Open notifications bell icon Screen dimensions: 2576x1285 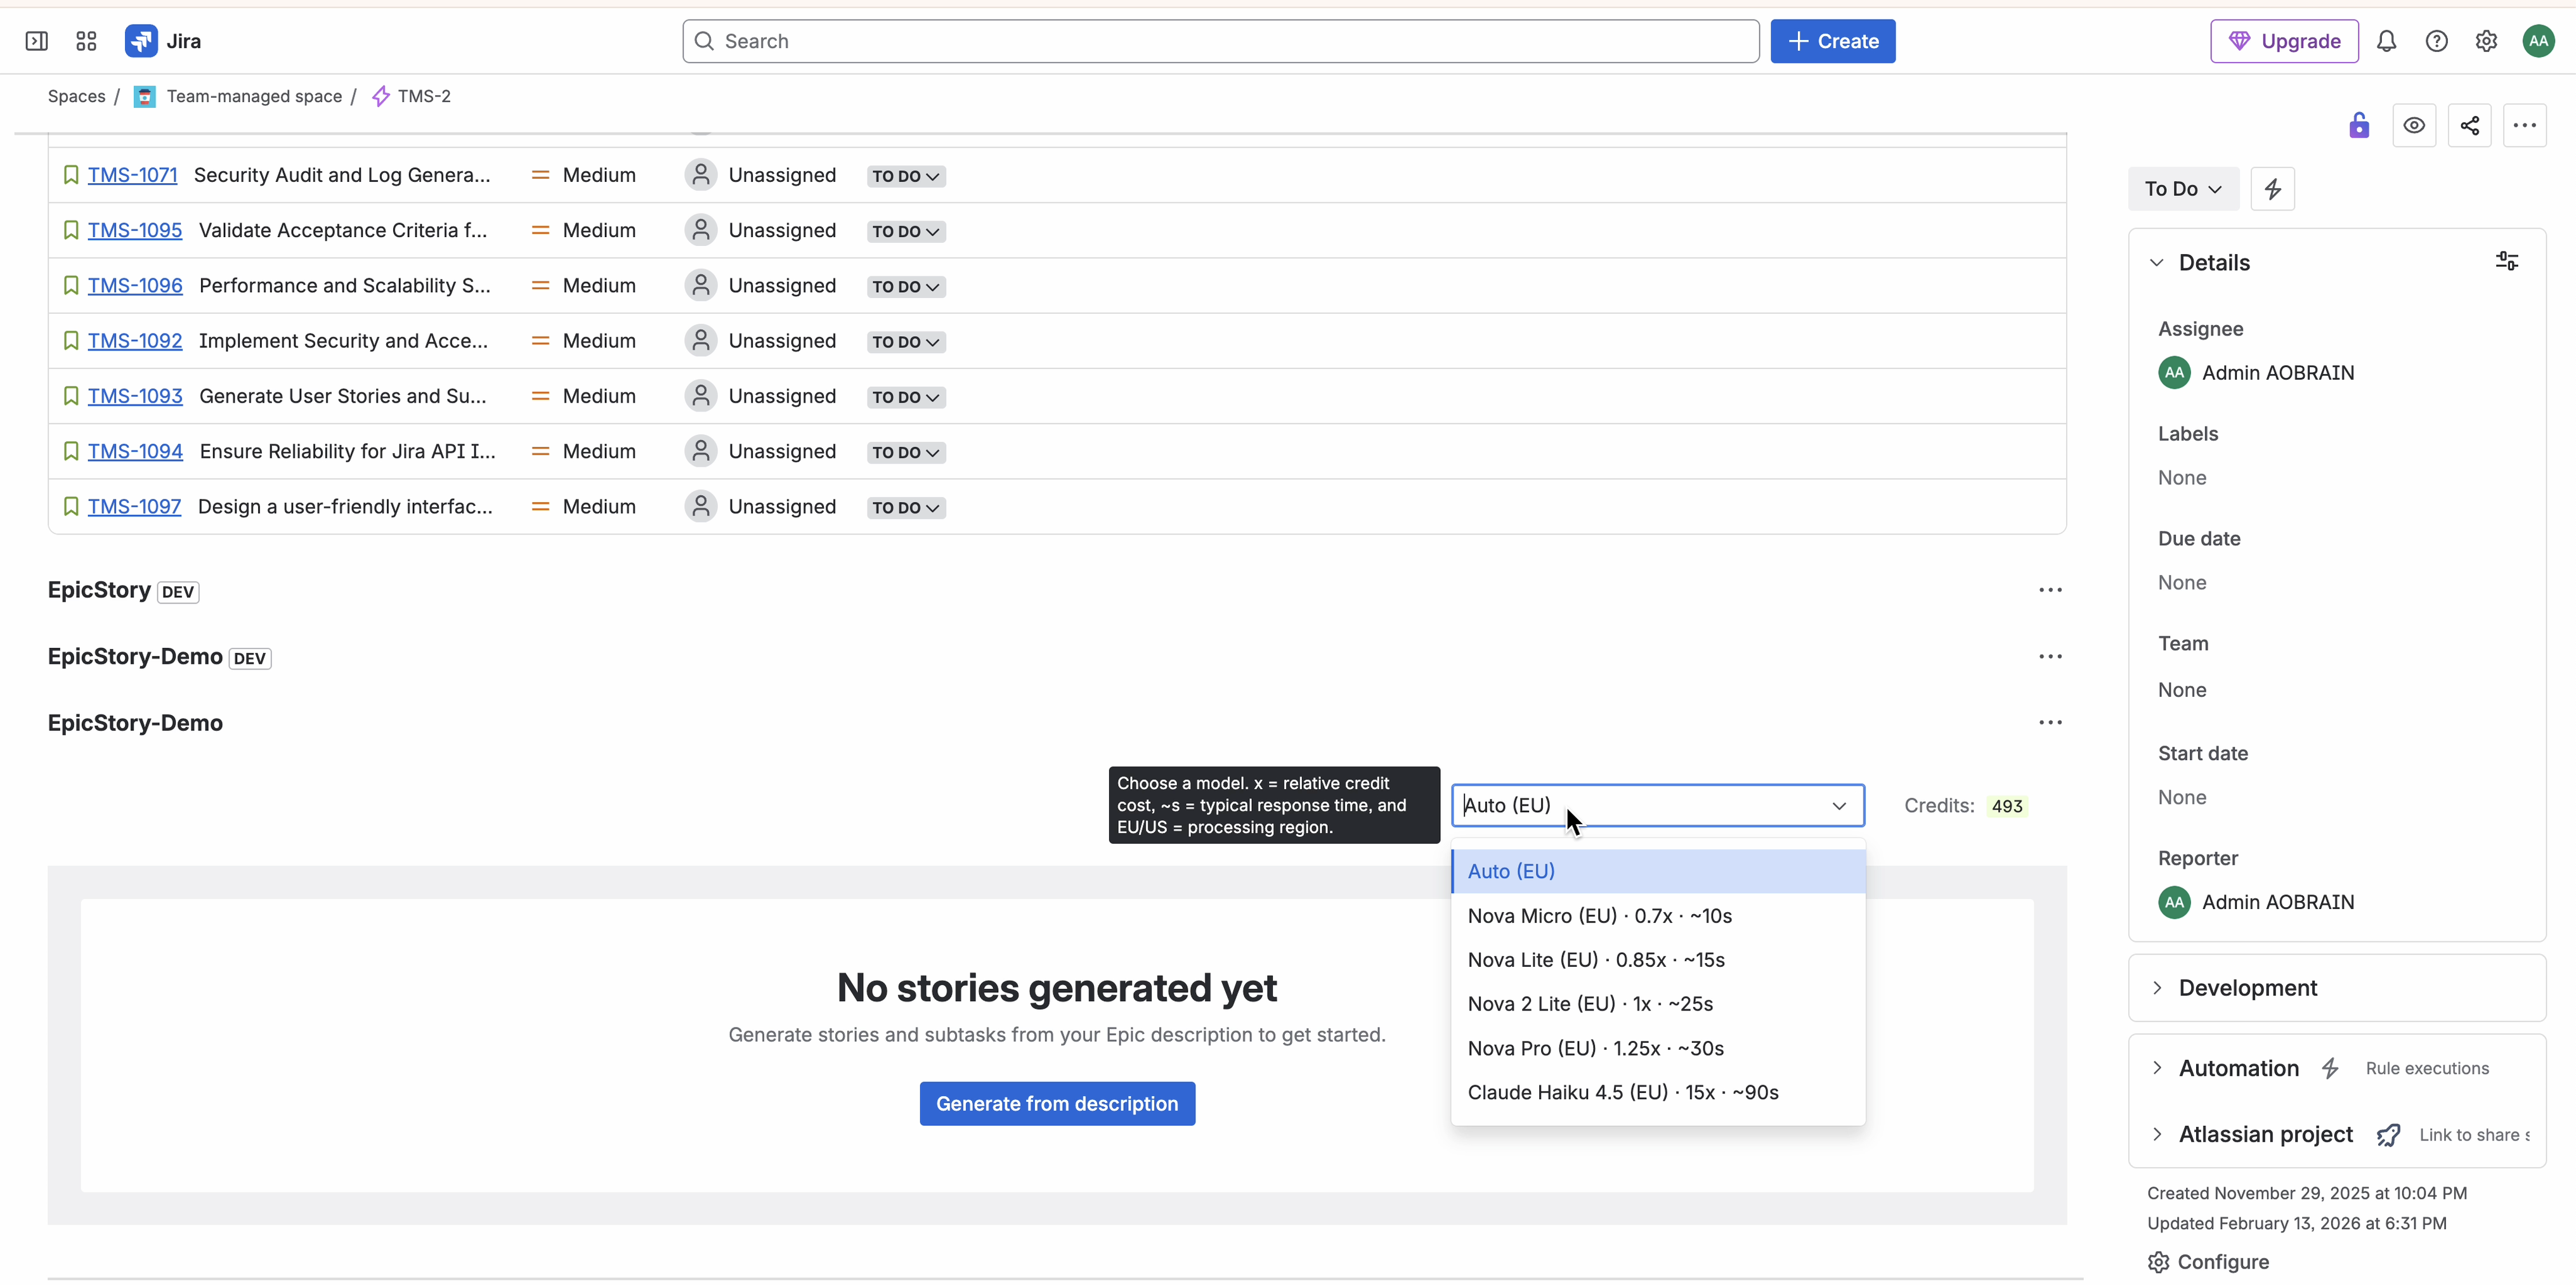pos(2386,41)
